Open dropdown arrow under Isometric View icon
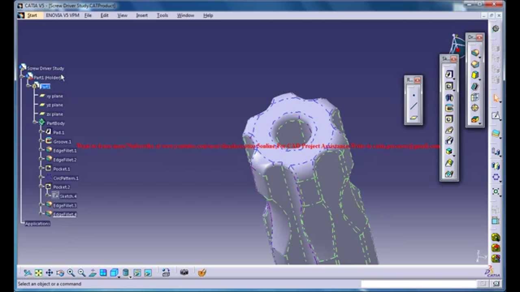 119,277
